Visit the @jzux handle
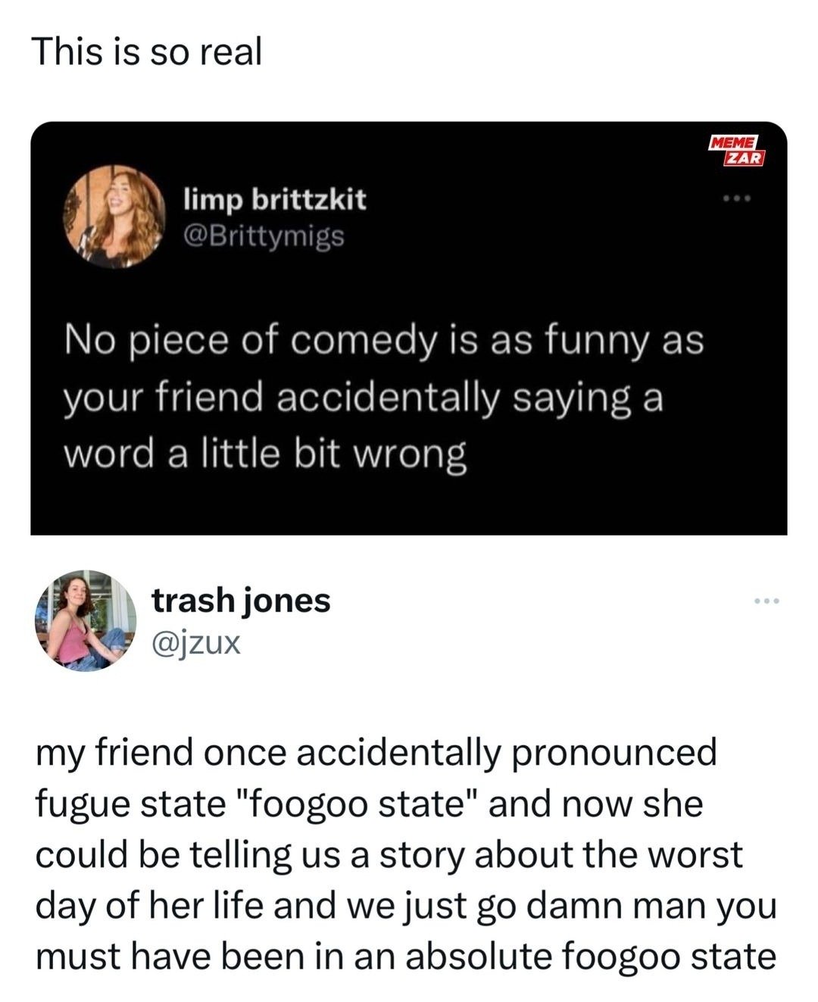The image size is (818, 1002). (196, 643)
